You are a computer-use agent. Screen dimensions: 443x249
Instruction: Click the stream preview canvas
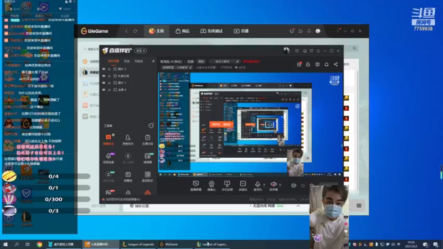250,124
